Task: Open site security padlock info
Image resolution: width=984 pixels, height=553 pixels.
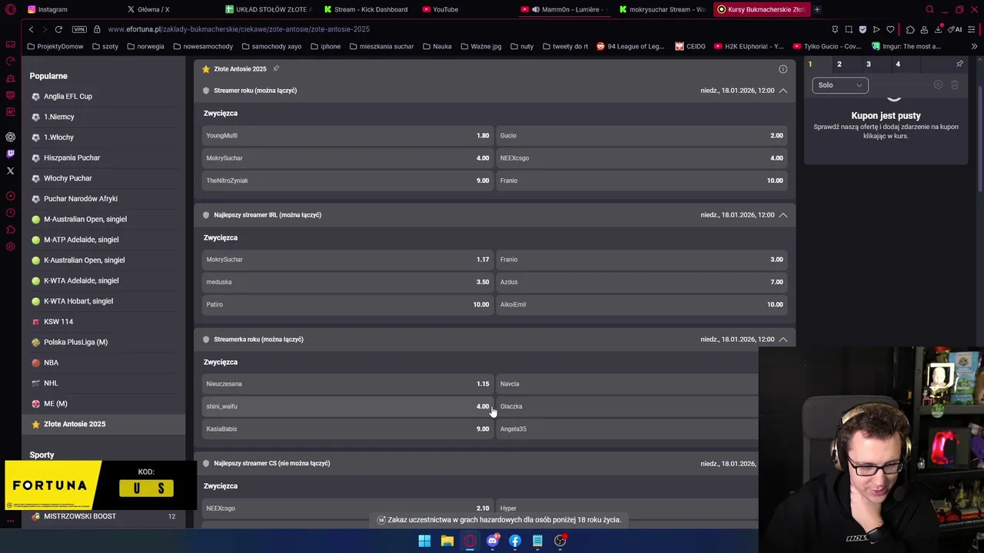Action: click(x=97, y=29)
